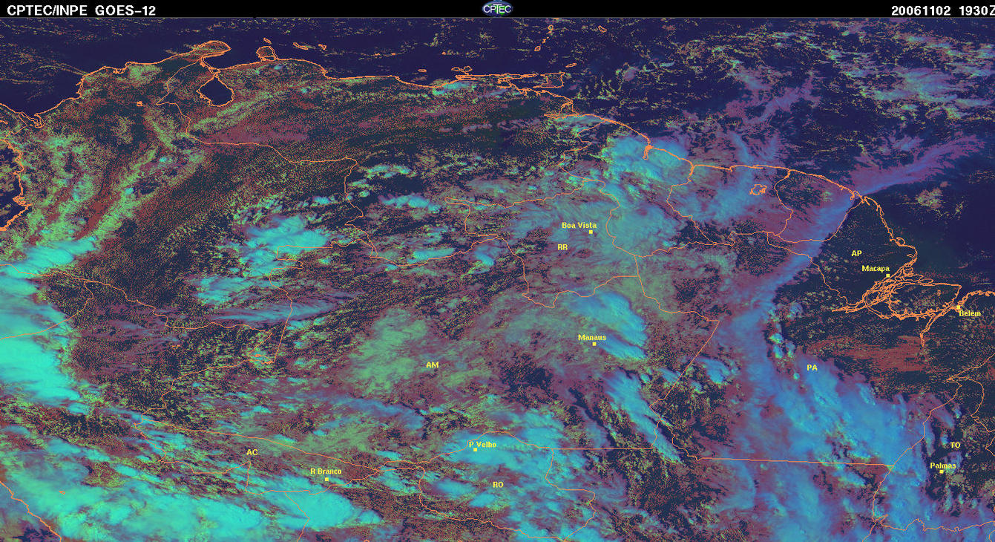The image size is (995, 542).
Task: Click the yellow marker at Belem
Action: 958,307
